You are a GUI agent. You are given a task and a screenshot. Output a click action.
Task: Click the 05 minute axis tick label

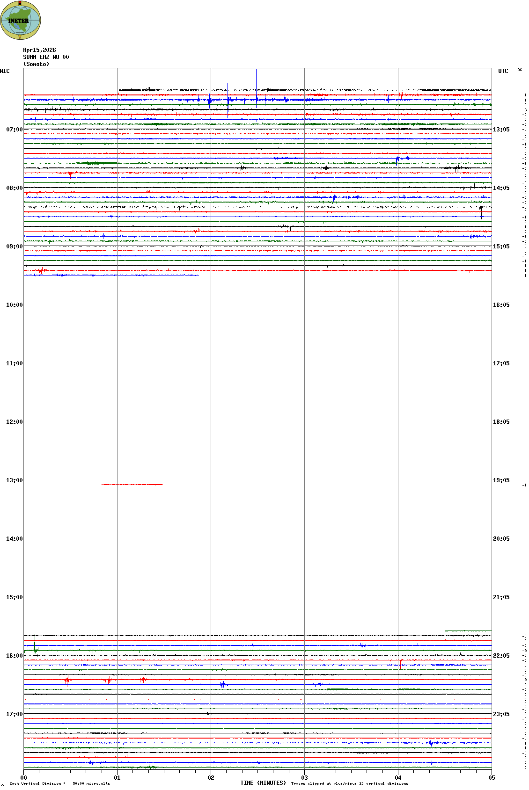click(x=492, y=778)
